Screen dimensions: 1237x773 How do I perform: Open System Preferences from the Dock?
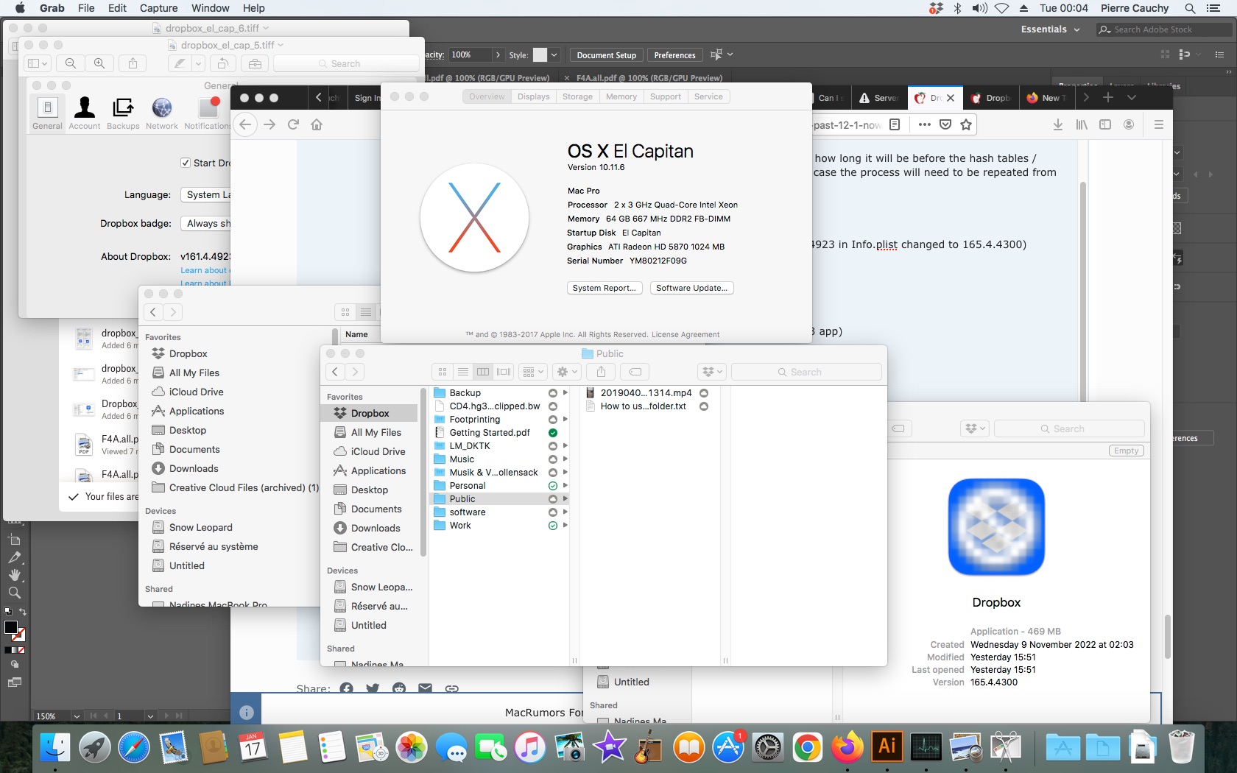click(767, 748)
